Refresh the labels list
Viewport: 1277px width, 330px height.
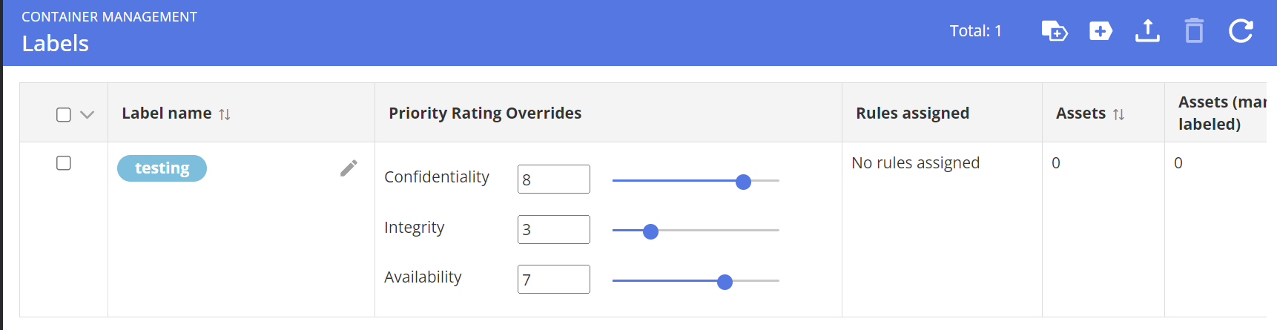1241,31
